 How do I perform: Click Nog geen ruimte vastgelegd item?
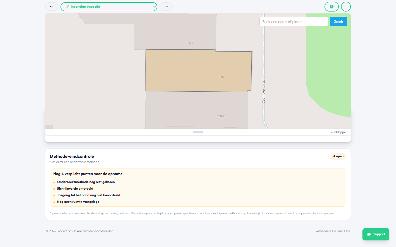click(78, 202)
